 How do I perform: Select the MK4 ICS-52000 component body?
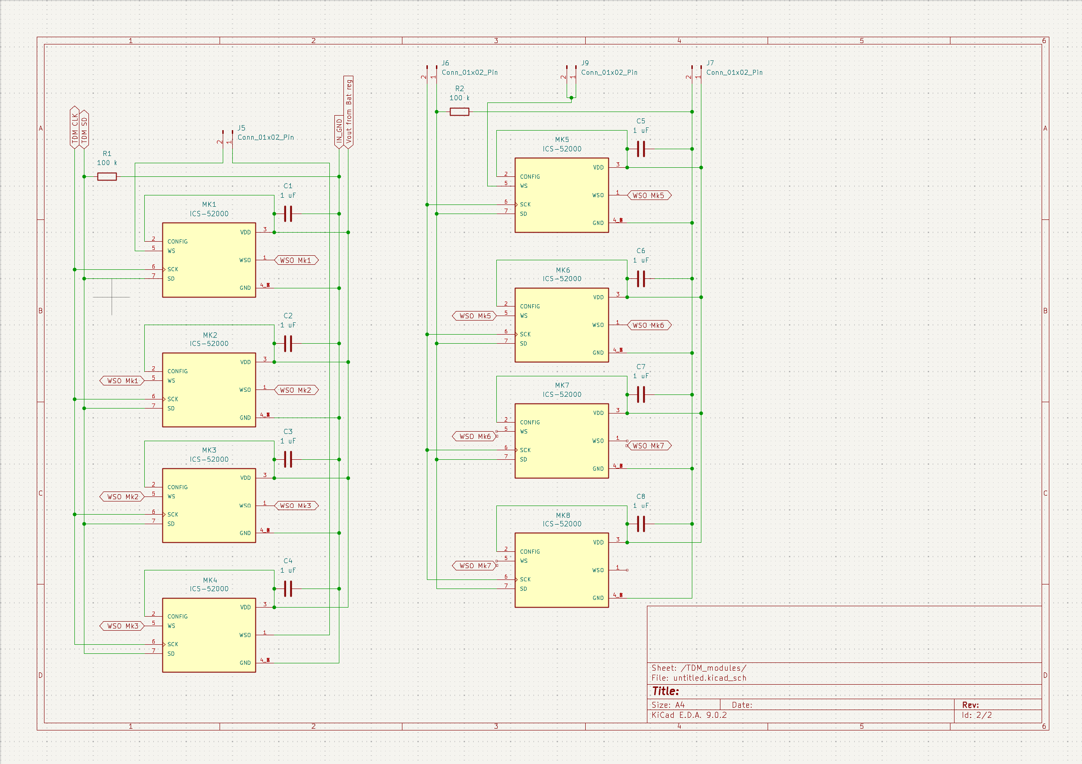pos(209,635)
